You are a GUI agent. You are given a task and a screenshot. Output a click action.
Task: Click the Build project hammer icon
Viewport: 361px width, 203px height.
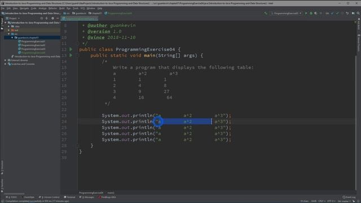(x=266, y=14)
